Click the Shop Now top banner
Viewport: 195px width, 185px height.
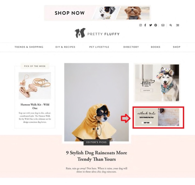(x=97, y=13)
